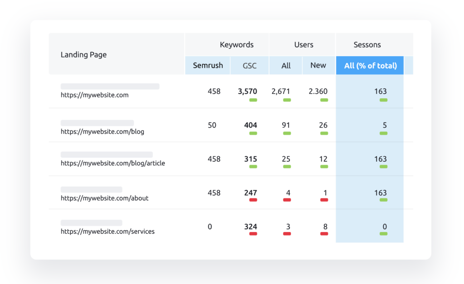This screenshot has height=284, width=464.
Task: Click green indicator under Sessions value 0
Action: point(383,234)
